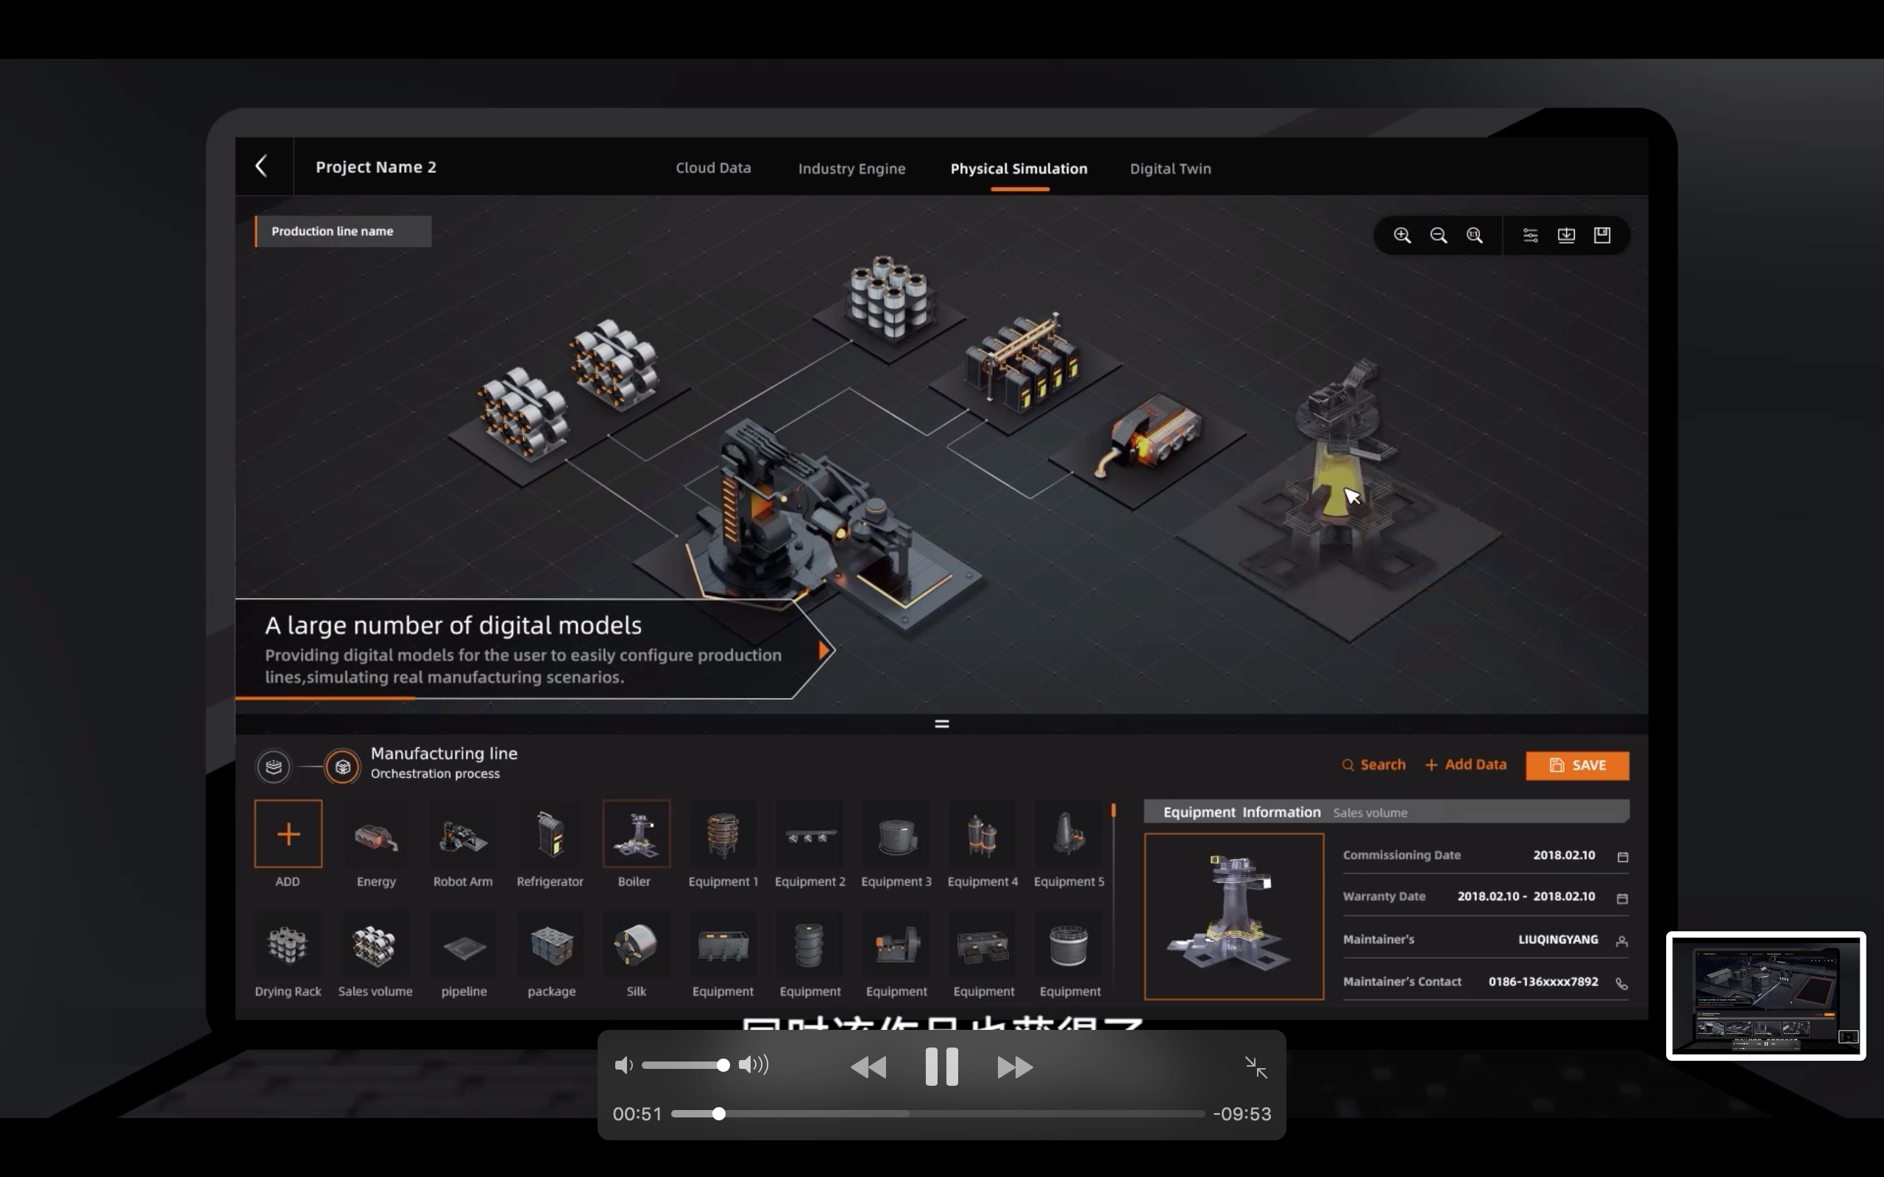Screen dimensions: 1884x1177
Task: Click the phone icon beside Maintainer's Contact
Action: pos(1623,984)
